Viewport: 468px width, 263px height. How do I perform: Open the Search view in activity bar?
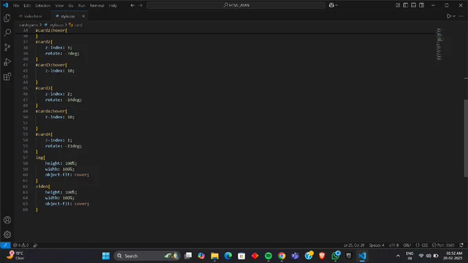[7, 32]
